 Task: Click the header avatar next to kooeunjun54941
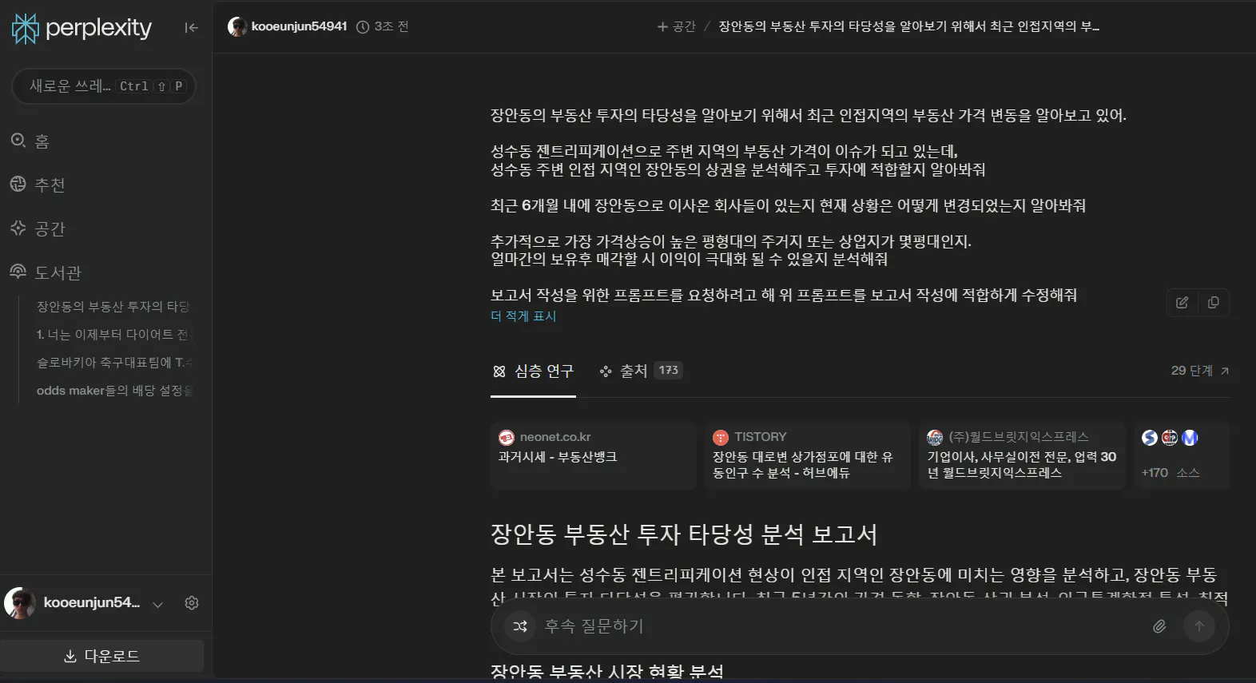(x=237, y=26)
